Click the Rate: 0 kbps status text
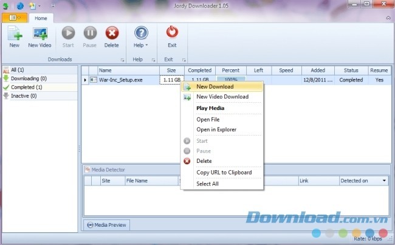 [368, 239]
